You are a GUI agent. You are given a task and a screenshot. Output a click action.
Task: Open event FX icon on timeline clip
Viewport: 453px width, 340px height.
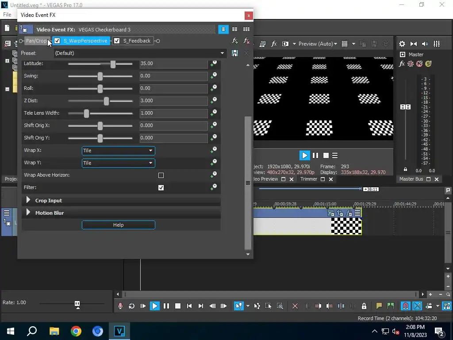coord(349,213)
